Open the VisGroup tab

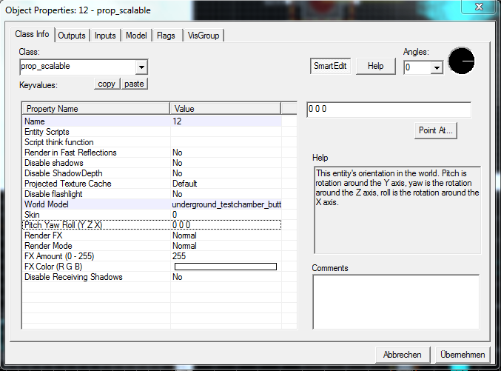tap(203, 36)
